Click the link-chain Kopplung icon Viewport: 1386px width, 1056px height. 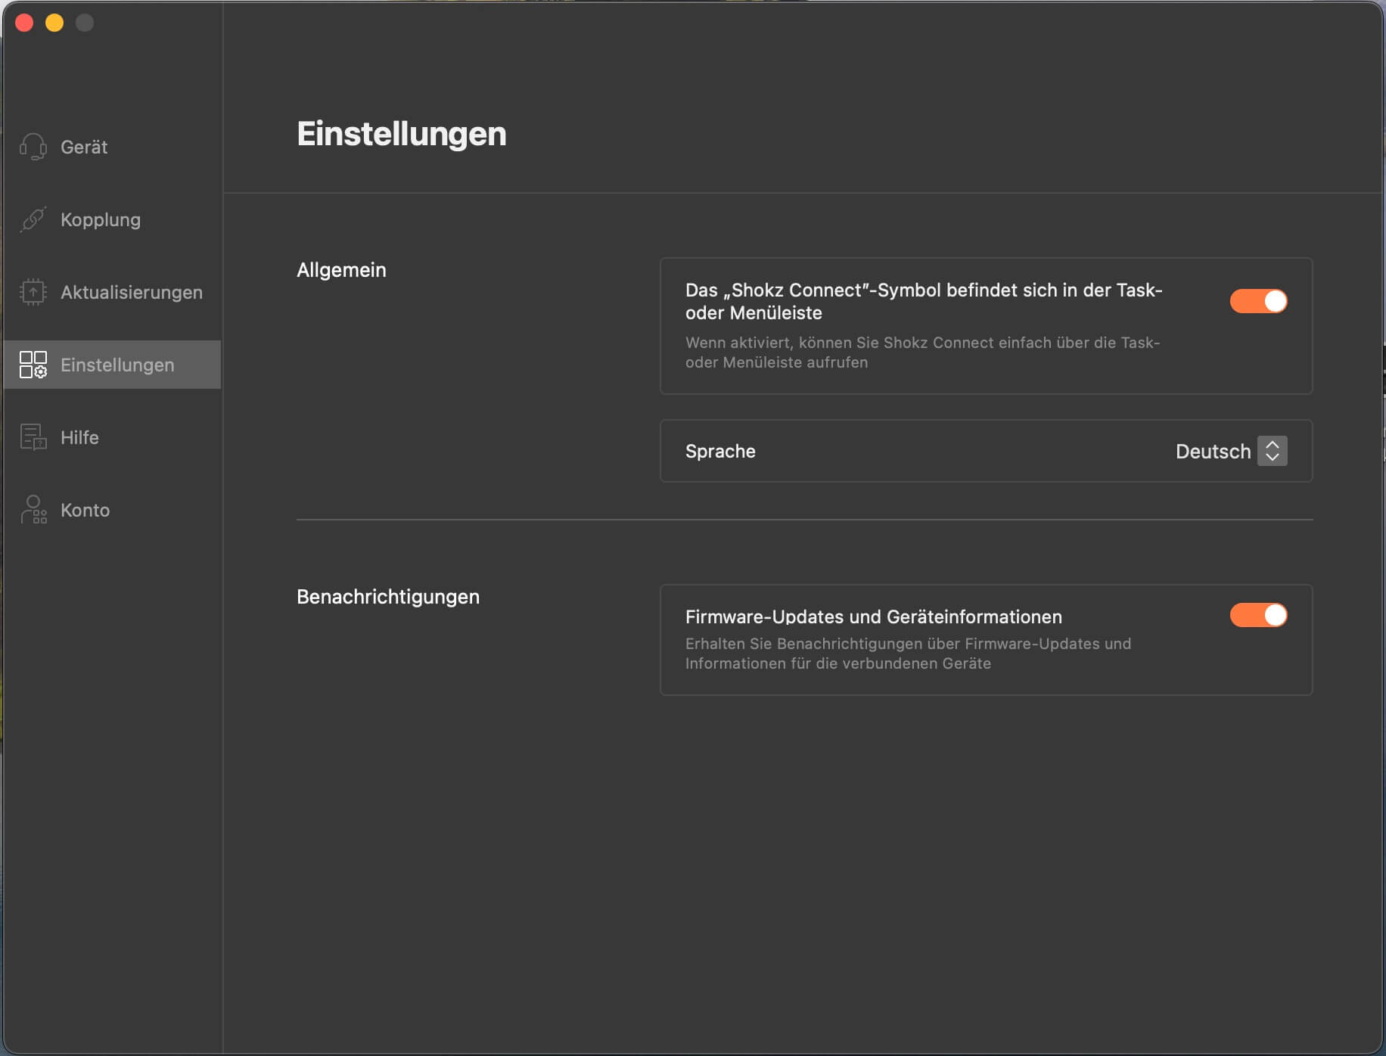point(33,219)
